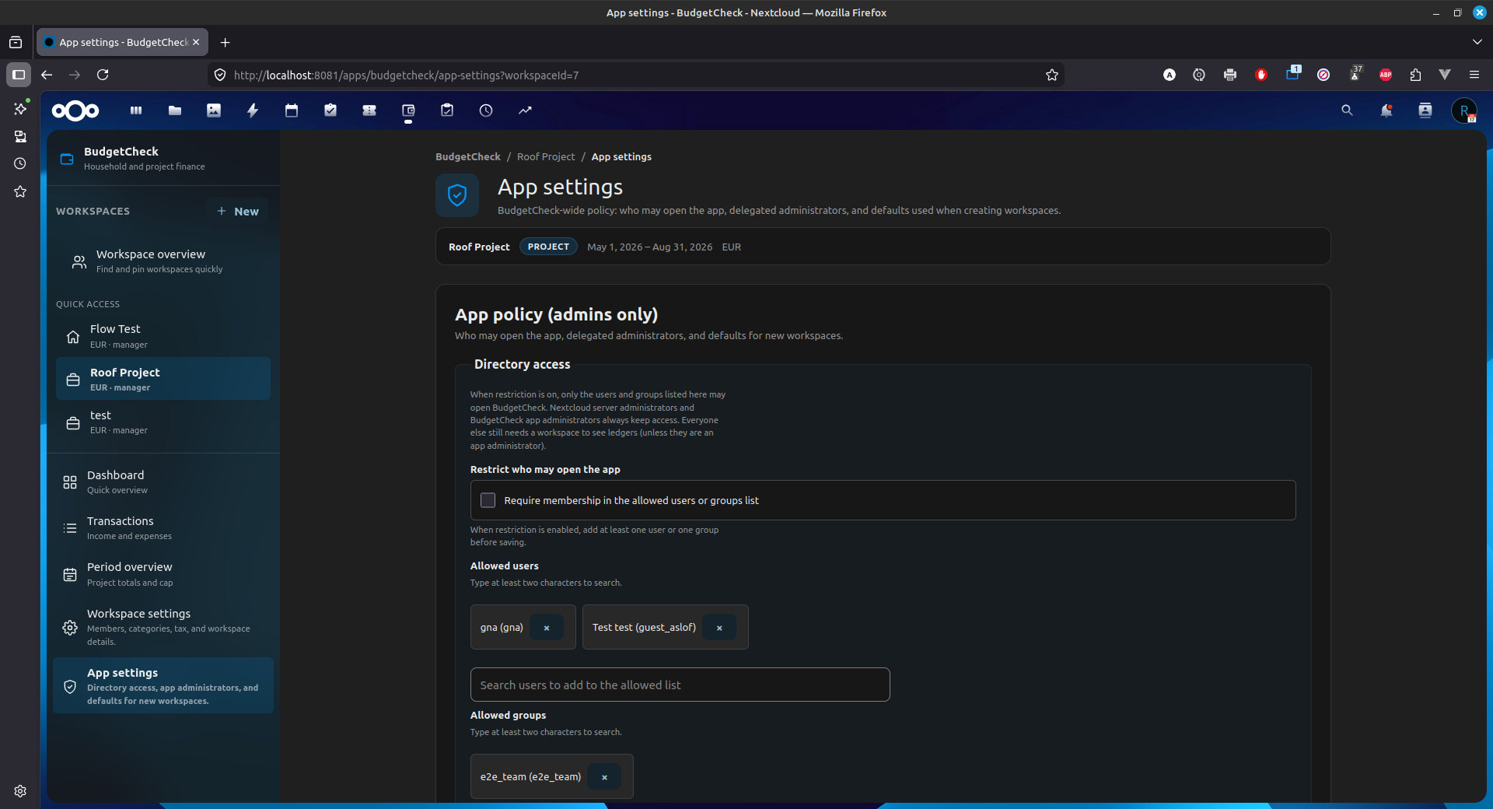Open a new Firefox tab
Screen dimensions: 1493x809
point(225,42)
